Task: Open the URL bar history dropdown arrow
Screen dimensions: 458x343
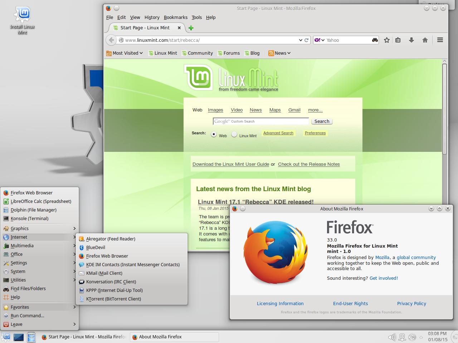Action: [x=301, y=40]
